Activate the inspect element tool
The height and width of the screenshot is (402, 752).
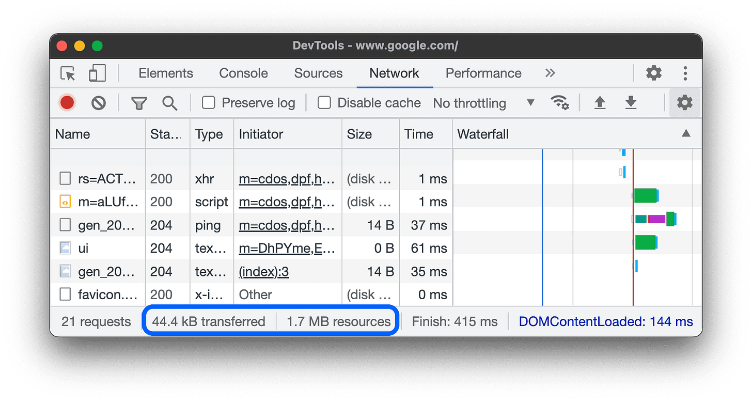point(67,73)
